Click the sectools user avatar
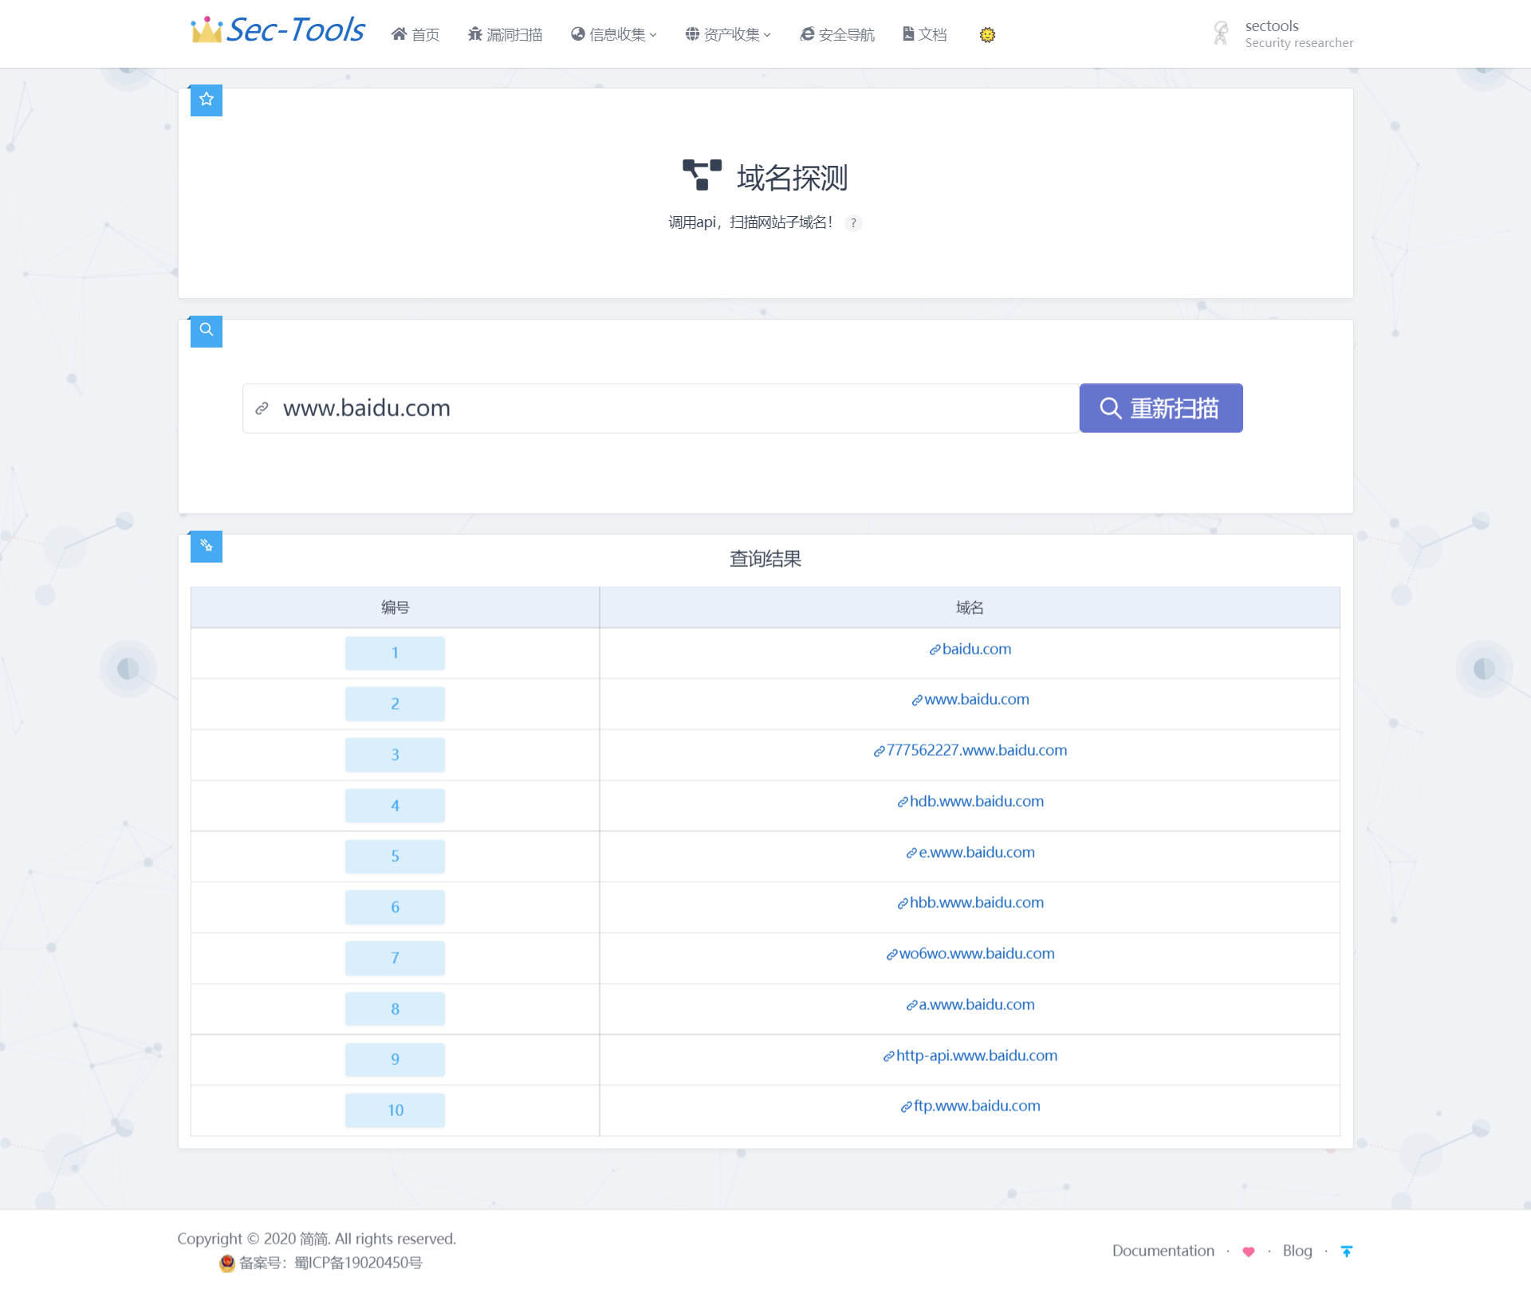The width and height of the screenshot is (1531, 1289). (1219, 32)
